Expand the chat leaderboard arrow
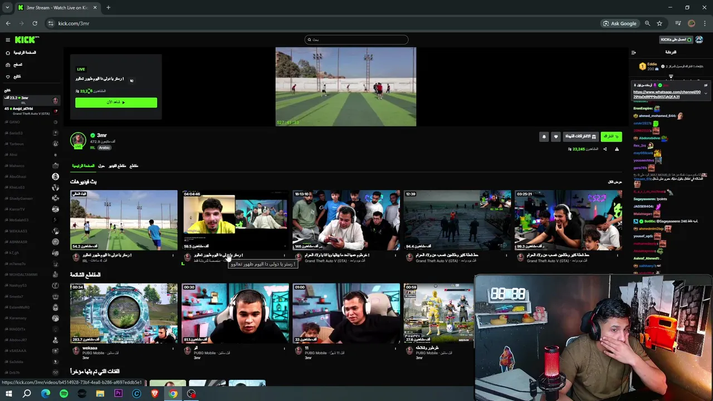This screenshot has height=401, width=713. 671,77
